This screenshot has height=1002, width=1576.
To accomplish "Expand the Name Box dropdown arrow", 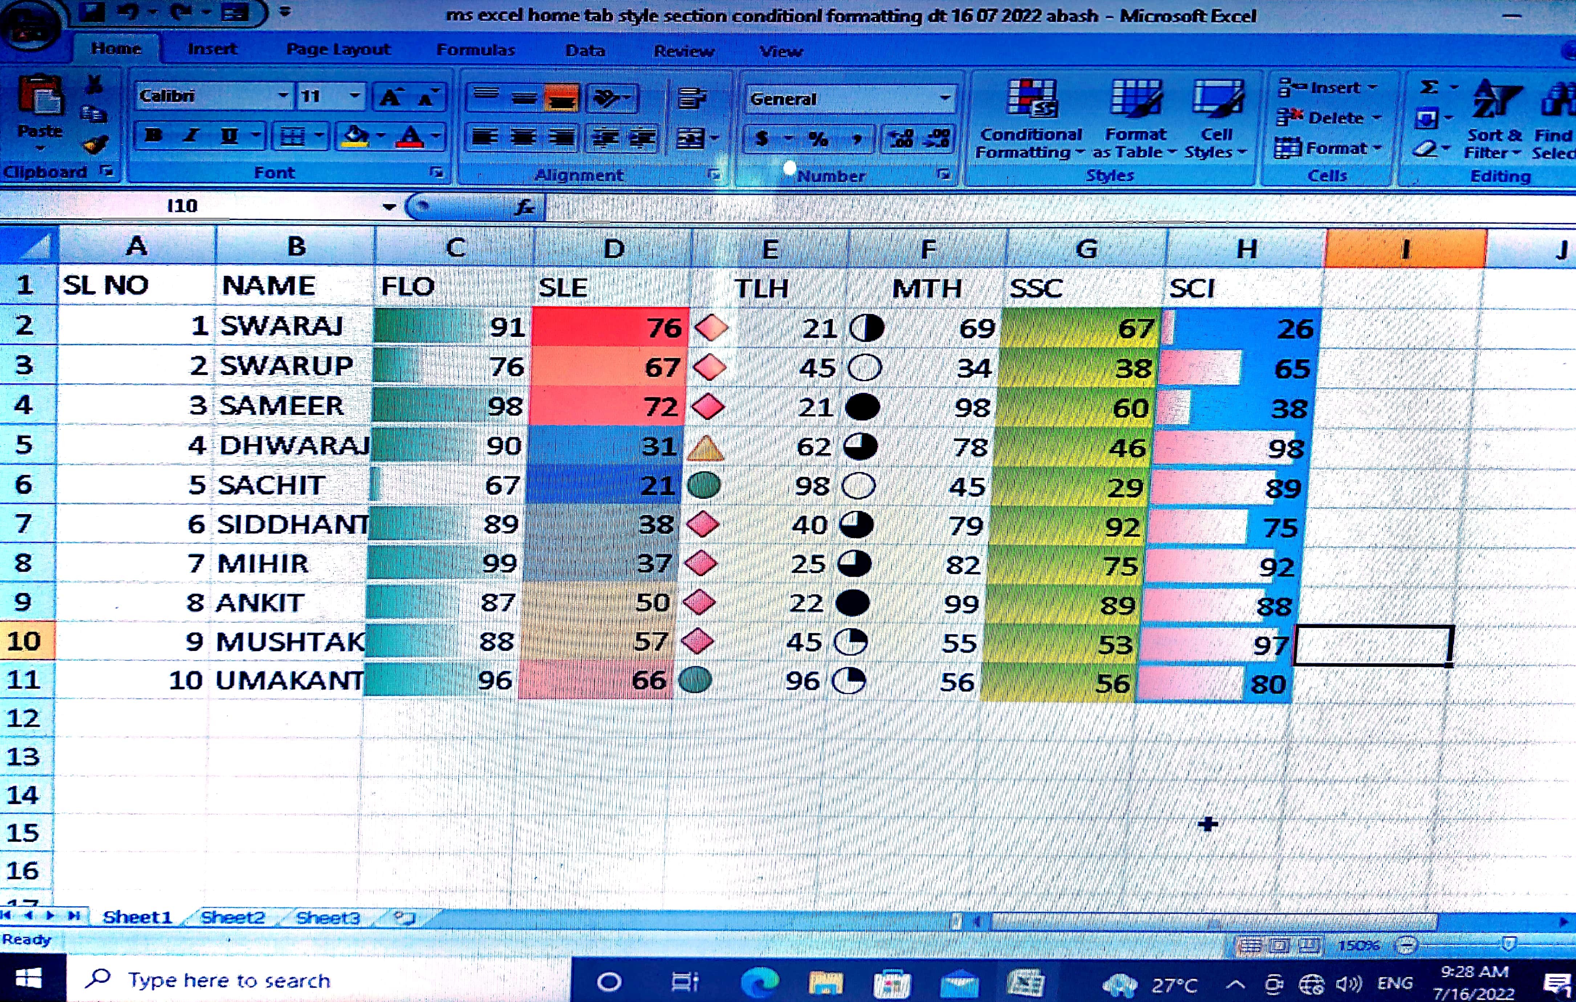I will tap(389, 207).
